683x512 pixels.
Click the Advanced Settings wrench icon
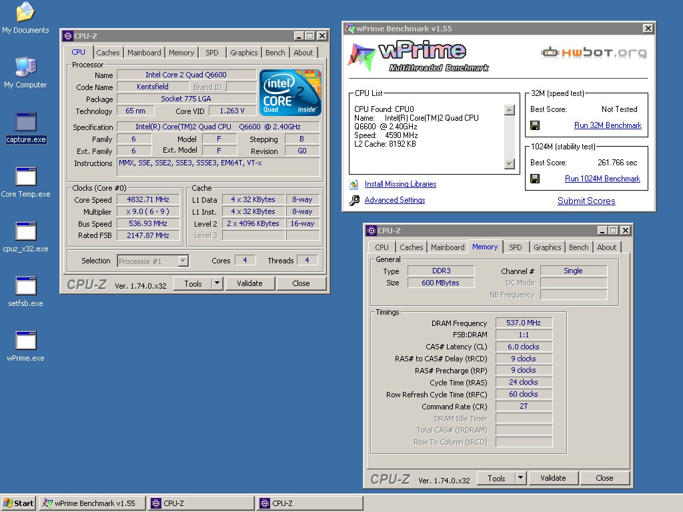point(354,200)
